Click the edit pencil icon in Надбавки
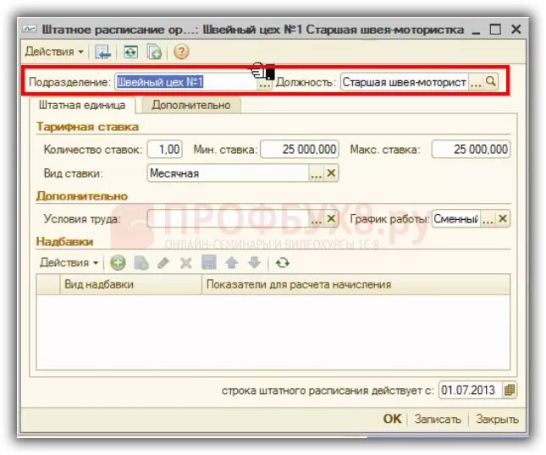The height and width of the screenshot is (455, 546). (163, 263)
